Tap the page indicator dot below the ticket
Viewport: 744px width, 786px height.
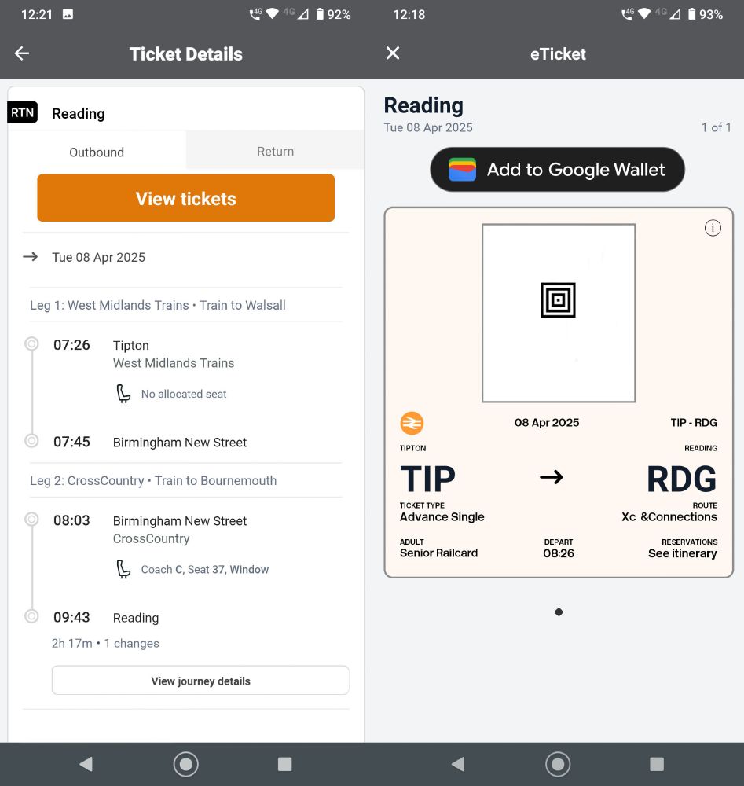click(x=559, y=612)
